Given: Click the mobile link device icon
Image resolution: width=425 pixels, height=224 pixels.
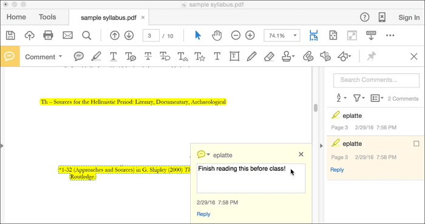Looking at the screenshot, I should tap(382, 18).
